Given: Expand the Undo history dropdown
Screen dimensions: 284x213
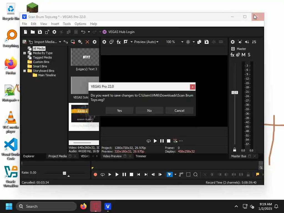Looking at the screenshot, I should [89, 32].
